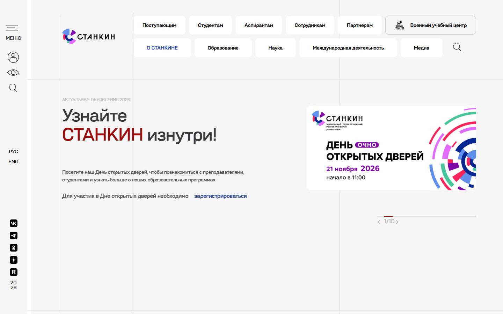
Task: Toggle the visually impaired eye icon
Action: coord(13,73)
